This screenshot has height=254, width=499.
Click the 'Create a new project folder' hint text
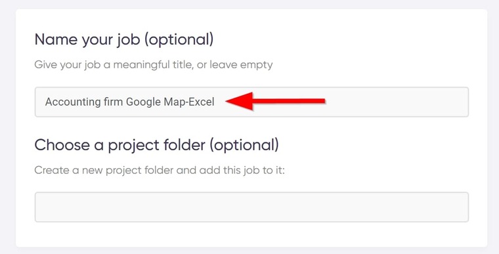tap(104, 170)
